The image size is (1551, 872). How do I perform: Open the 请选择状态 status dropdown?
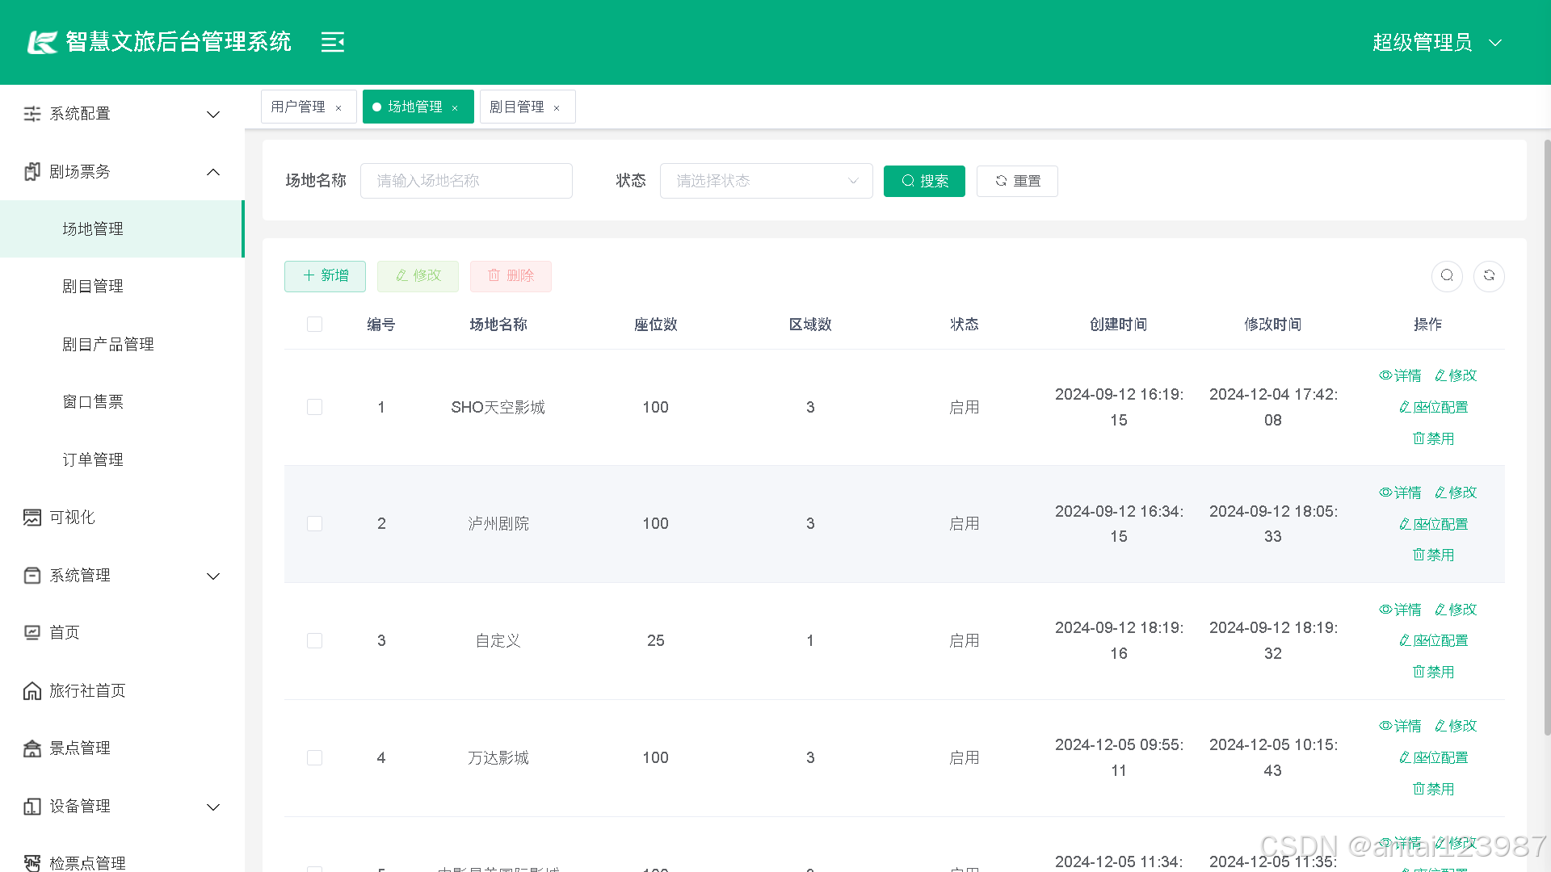[766, 181]
